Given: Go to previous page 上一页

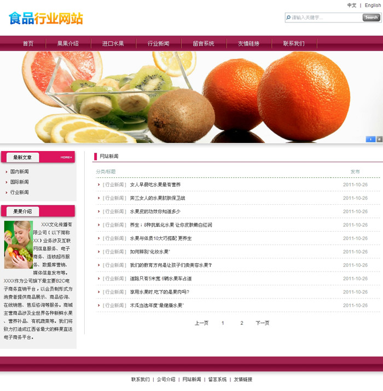Looking at the screenshot, I should click(201, 323).
